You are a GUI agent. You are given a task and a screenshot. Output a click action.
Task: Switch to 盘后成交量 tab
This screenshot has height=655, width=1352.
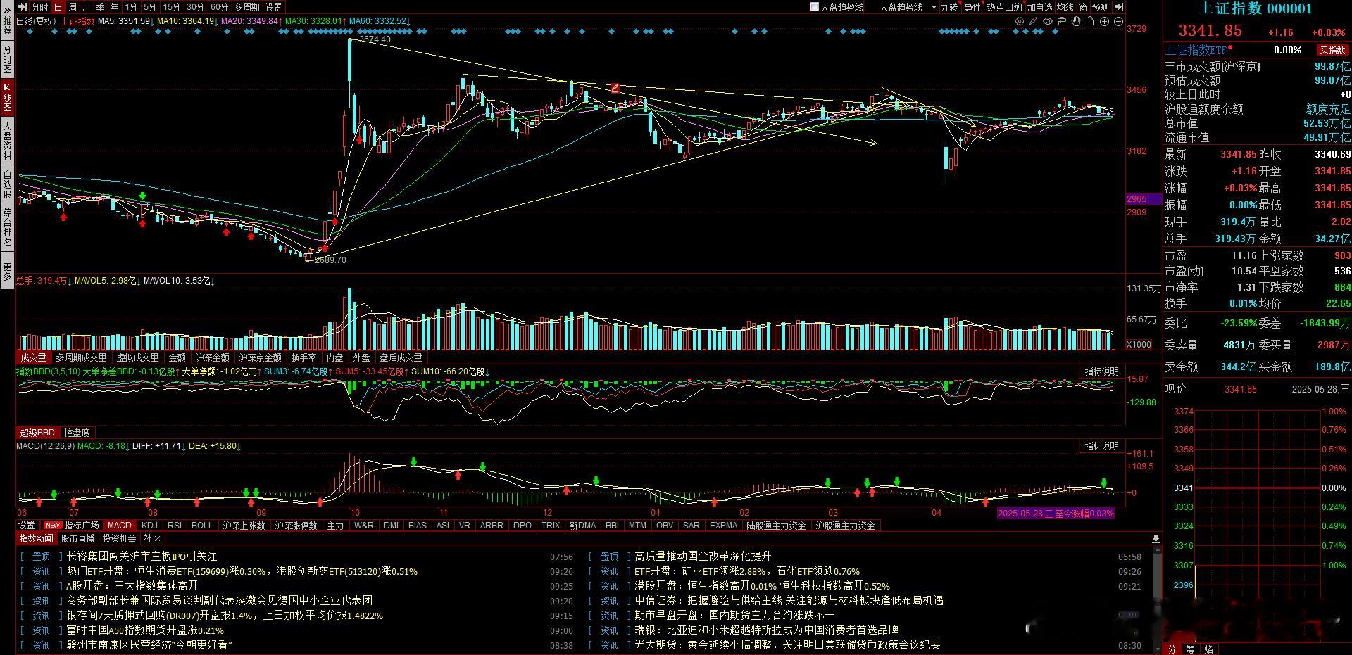(x=401, y=357)
